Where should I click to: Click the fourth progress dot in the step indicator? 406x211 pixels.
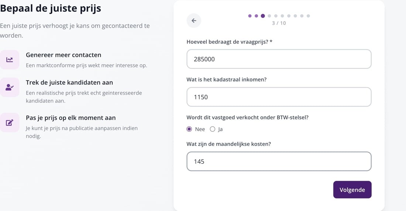click(x=269, y=16)
